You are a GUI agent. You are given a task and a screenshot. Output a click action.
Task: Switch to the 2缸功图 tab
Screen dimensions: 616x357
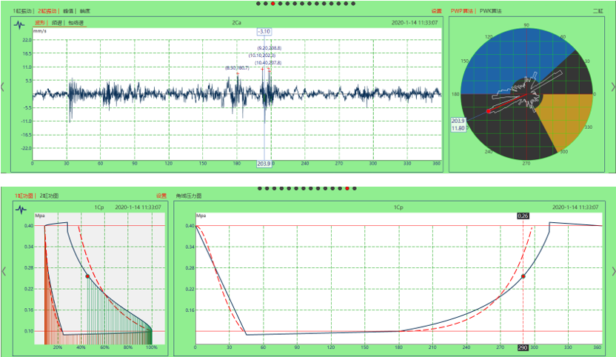click(x=49, y=196)
